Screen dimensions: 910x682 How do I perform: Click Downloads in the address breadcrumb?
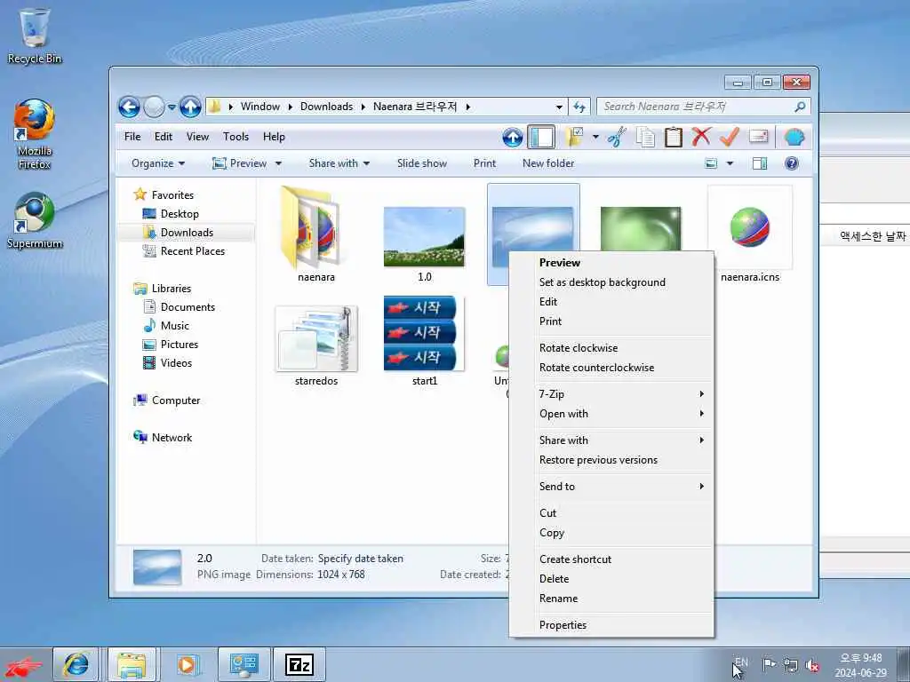(x=327, y=107)
